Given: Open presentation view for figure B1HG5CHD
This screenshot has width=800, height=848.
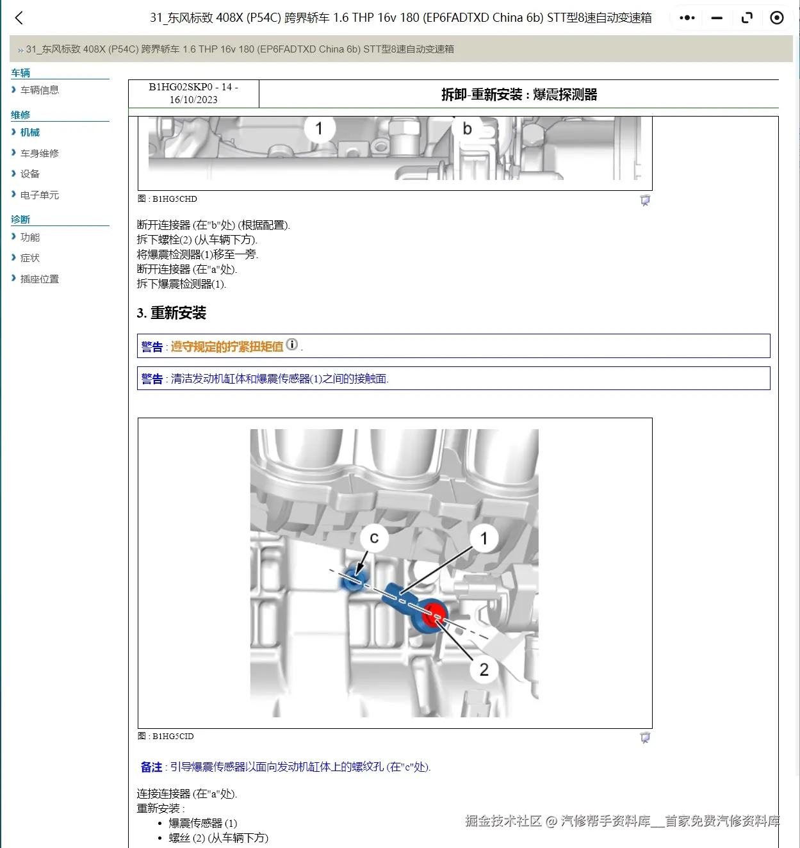Looking at the screenshot, I should tap(645, 200).
